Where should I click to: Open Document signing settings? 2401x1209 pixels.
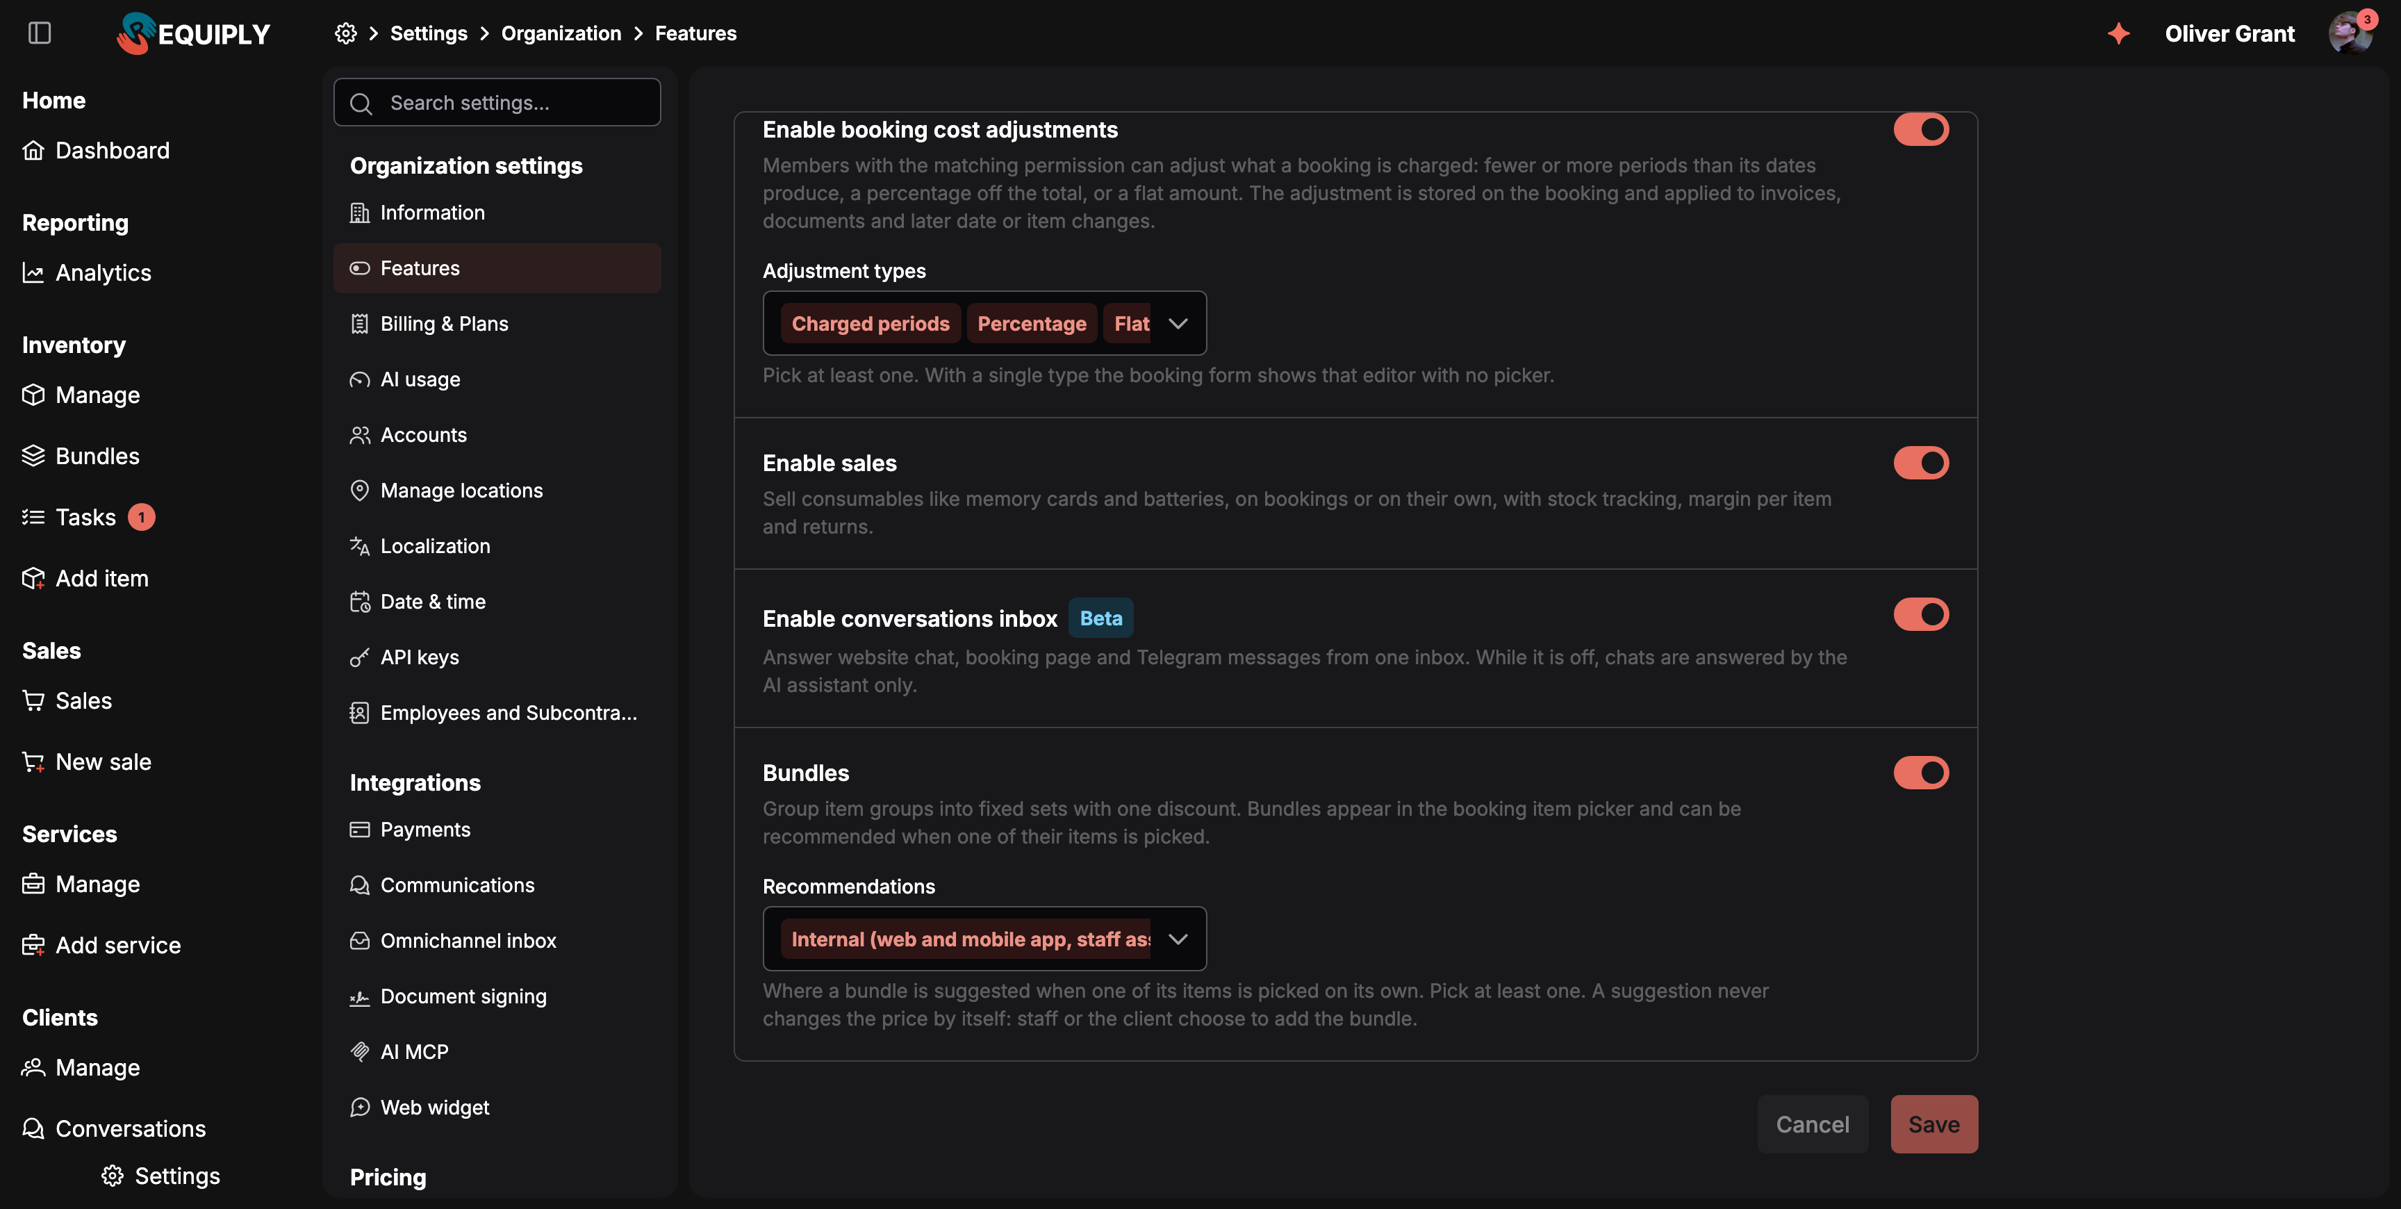[497, 996]
